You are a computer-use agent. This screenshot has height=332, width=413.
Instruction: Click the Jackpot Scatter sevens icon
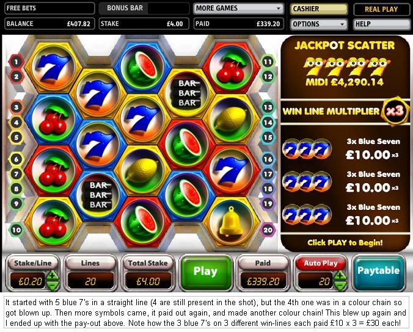(x=346, y=67)
